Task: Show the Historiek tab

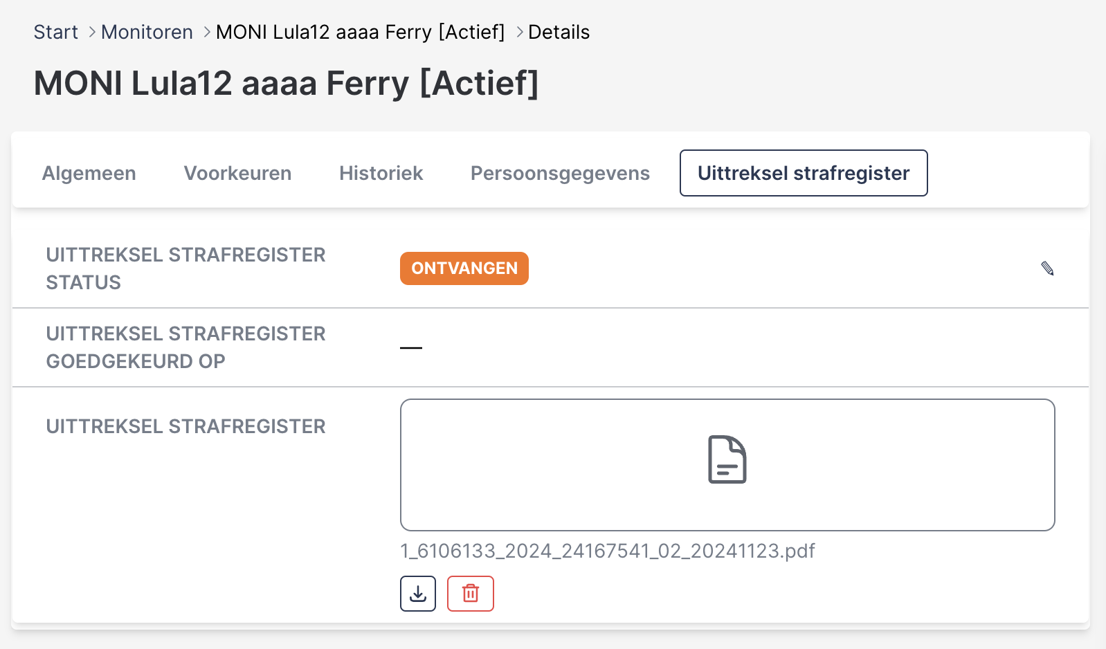Action: pyautogui.click(x=381, y=173)
